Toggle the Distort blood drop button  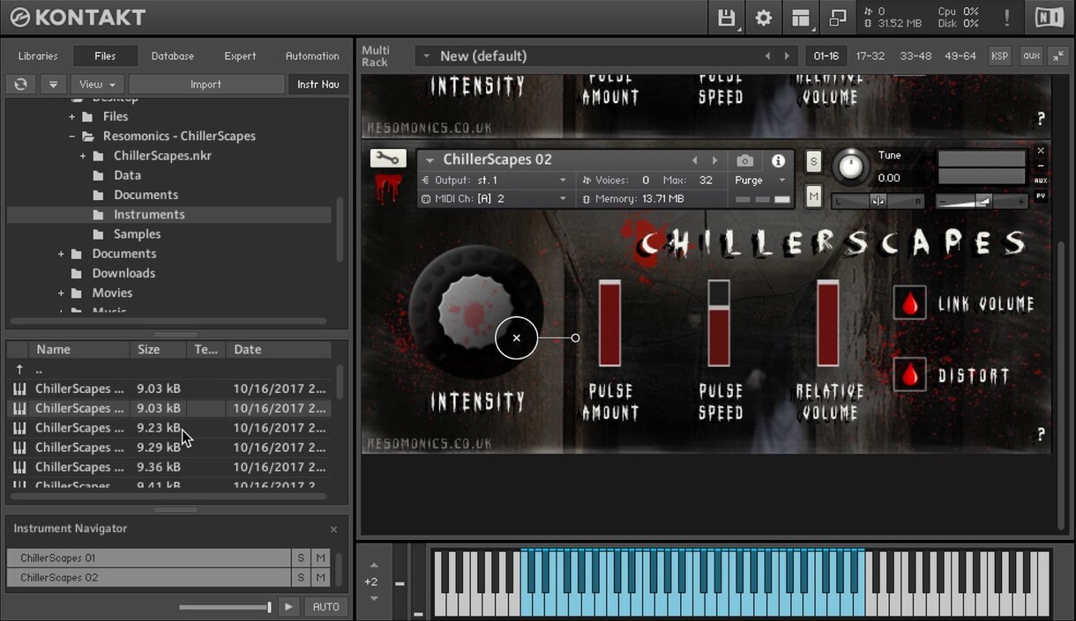tap(910, 374)
